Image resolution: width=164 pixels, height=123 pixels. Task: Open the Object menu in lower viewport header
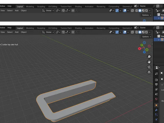point(24,32)
